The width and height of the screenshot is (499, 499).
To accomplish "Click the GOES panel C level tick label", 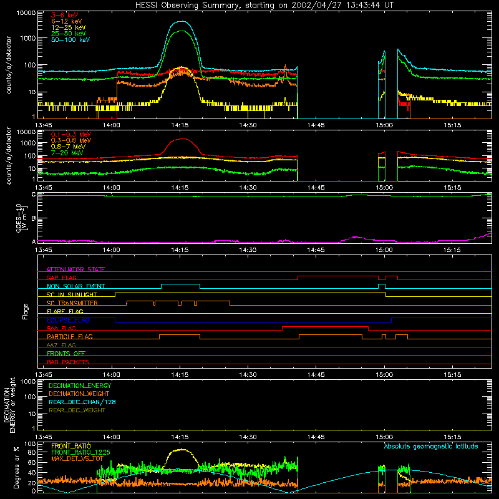I will [x=34, y=194].
